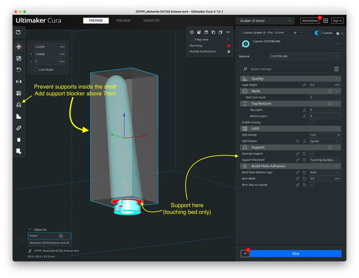Switch to front view icon
Image resolution: width=359 pixels, height=278 pixels.
199,32
